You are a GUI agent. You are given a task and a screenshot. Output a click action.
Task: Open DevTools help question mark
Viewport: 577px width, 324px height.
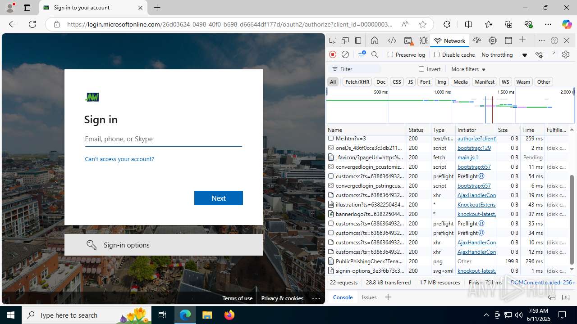click(554, 40)
